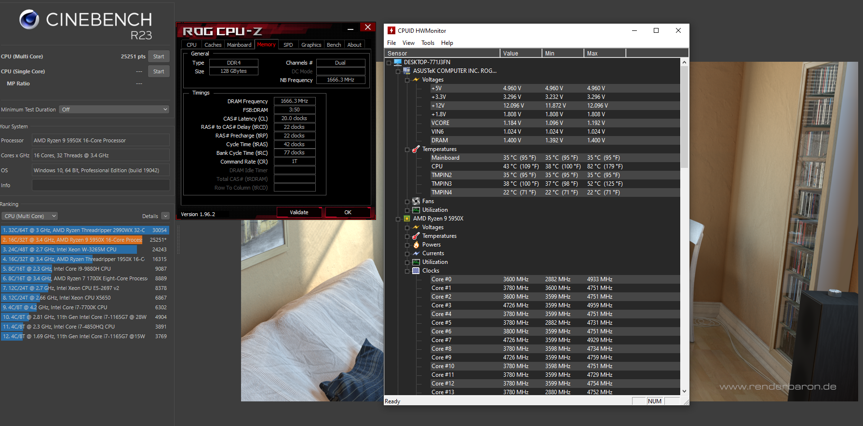Click the waveform icon beside Clocks
The image size is (863, 426).
pos(416,271)
